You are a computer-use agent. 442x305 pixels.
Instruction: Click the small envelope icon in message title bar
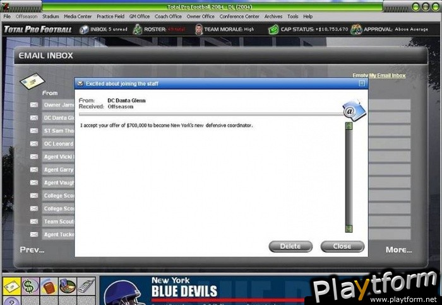click(x=80, y=84)
